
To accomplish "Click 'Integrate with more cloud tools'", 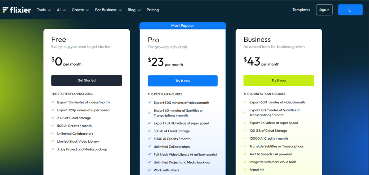I will [273, 162].
